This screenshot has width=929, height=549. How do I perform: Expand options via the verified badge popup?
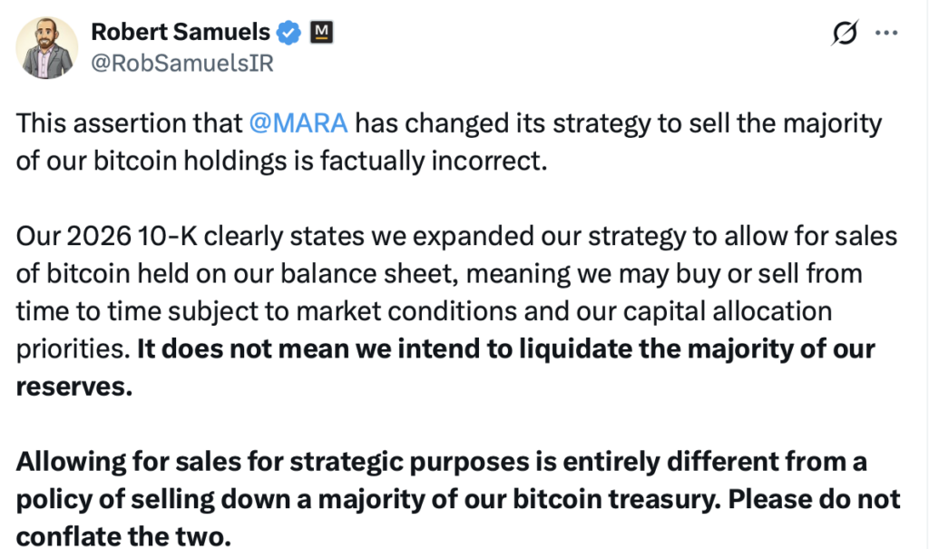click(288, 31)
